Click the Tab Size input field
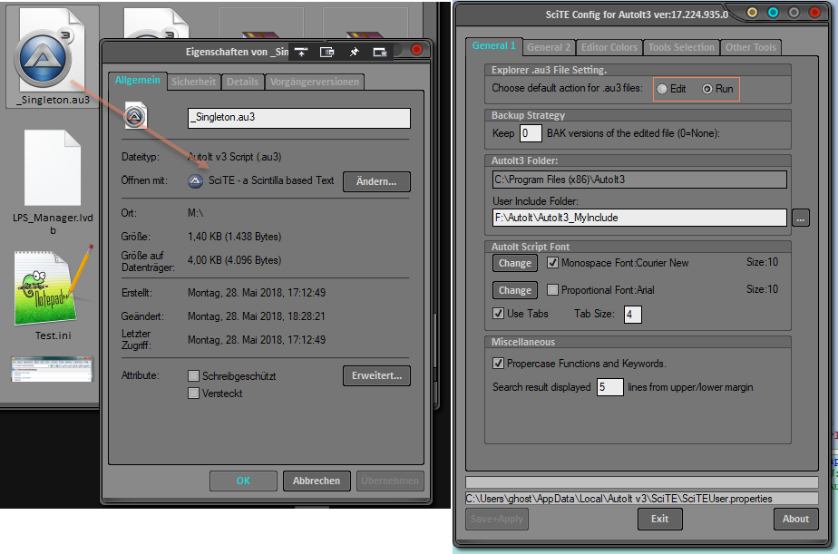The image size is (838, 554). point(633,315)
